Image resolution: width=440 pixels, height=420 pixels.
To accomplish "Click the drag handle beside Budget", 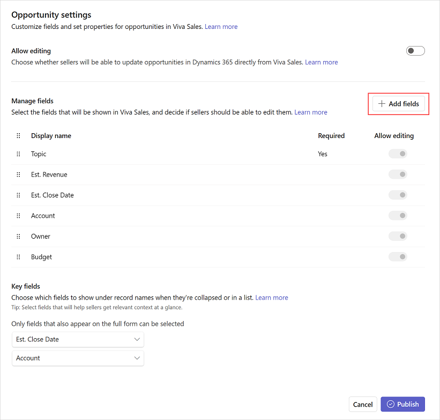I will click(x=18, y=257).
